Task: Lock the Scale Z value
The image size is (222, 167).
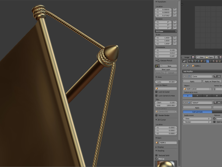Action: pyautogui.click(x=175, y=44)
